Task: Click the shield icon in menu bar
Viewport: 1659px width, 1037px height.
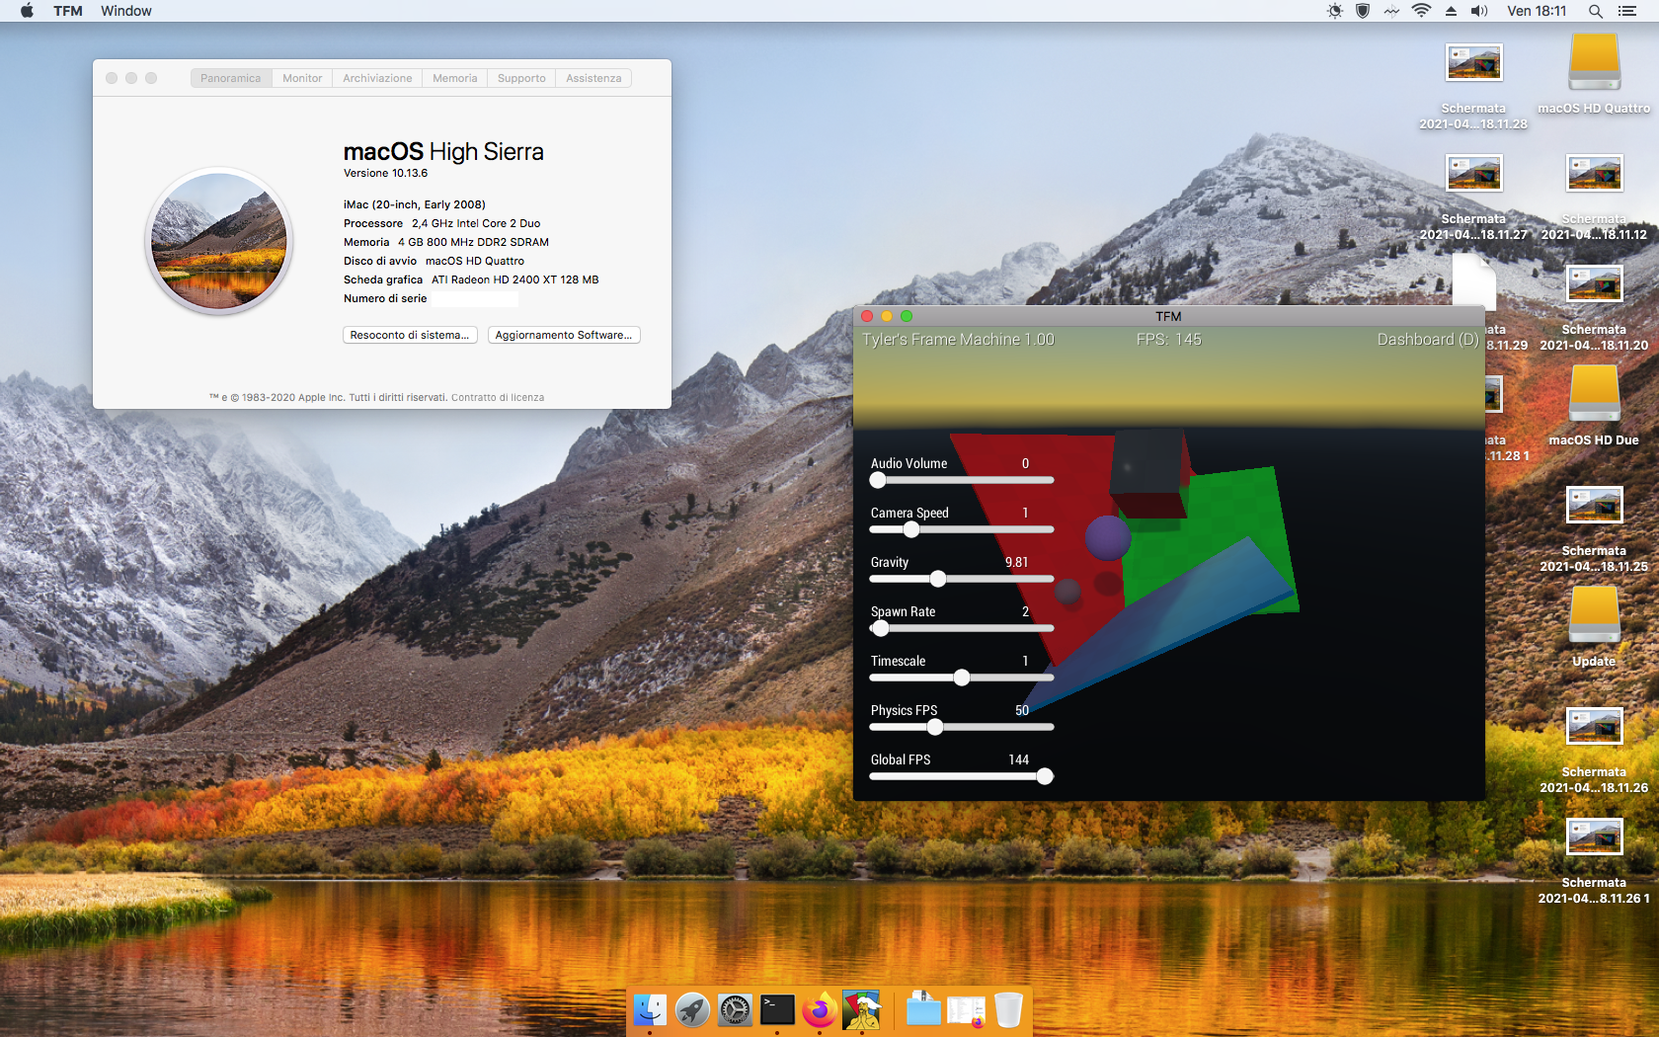Action: (1363, 11)
